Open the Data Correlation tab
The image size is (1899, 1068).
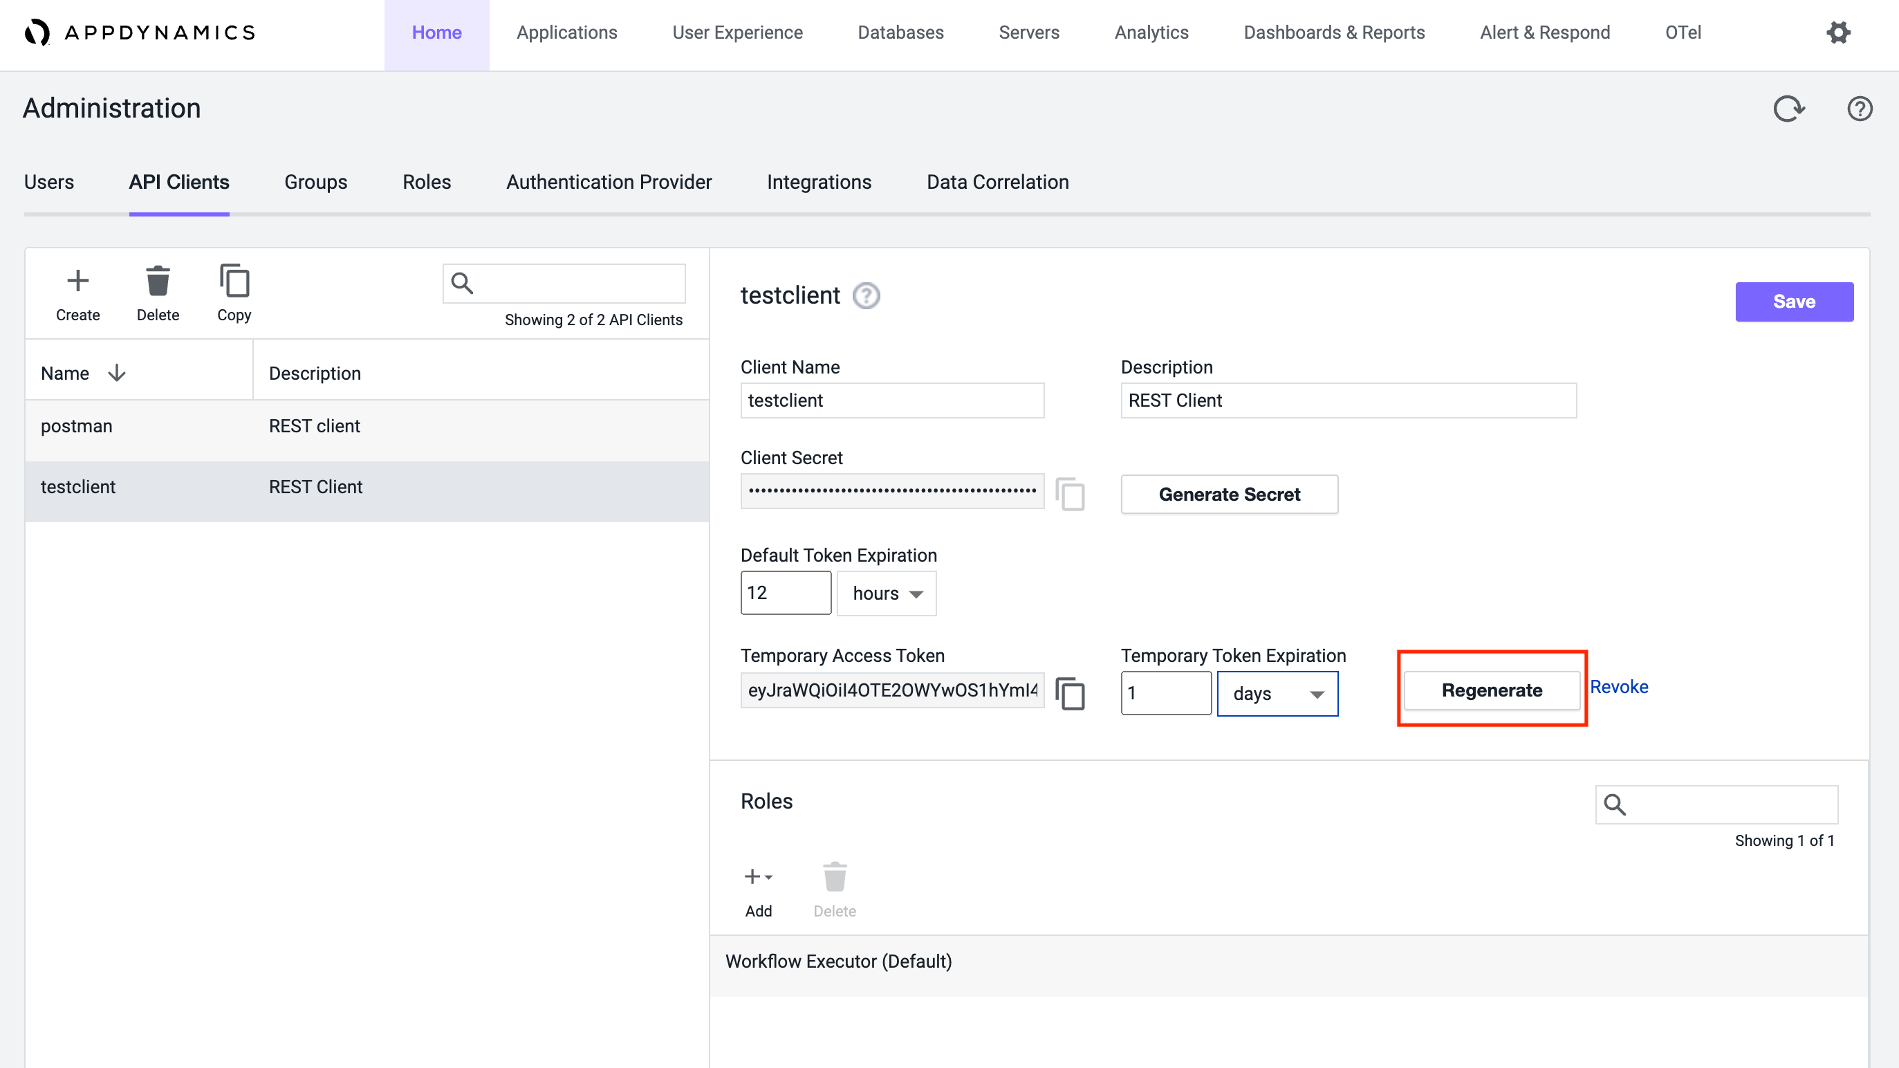click(997, 182)
